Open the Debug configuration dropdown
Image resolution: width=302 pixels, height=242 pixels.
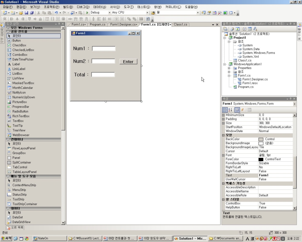pyautogui.click(x=109, y=12)
